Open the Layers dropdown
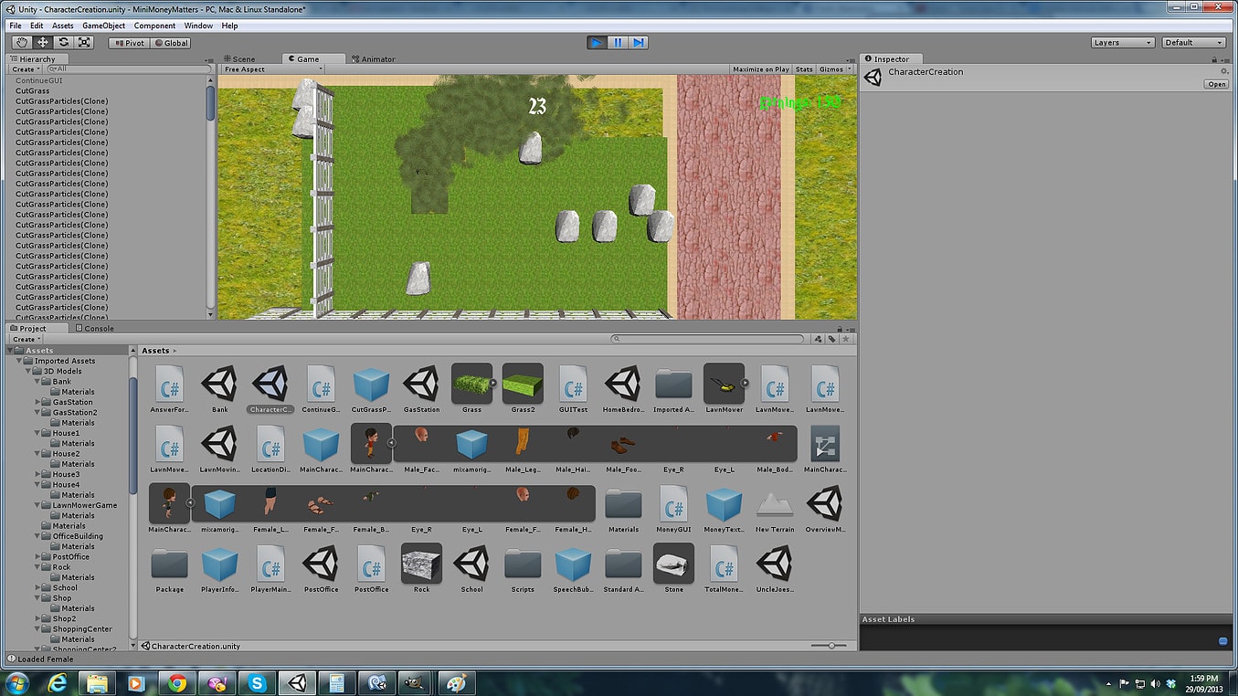1238x696 pixels. pyautogui.click(x=1123, y=43)
